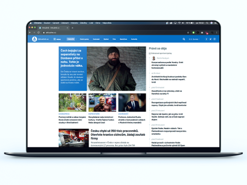Screen dimensions: 247x185
Task: Click the Putin article thumbnail
Action: 132,102
